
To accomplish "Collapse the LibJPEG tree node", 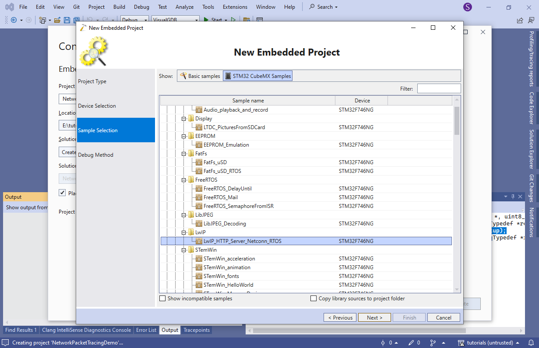I will pyautogui.click(x=184, y=215).
